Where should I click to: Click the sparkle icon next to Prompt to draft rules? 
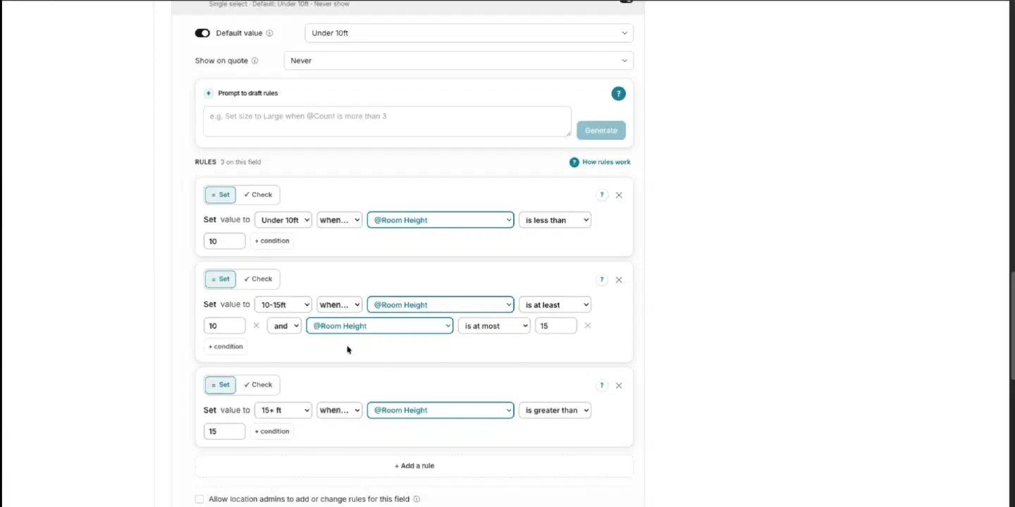tap(209, 93)
